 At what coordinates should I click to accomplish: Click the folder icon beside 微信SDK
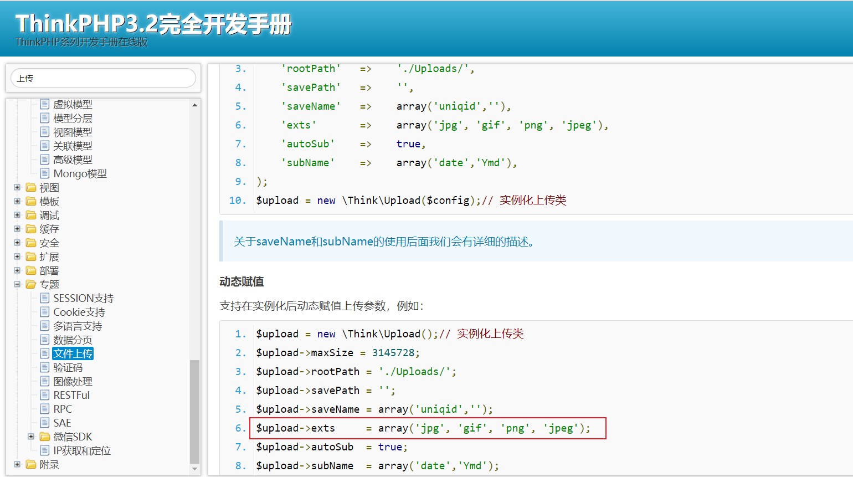(x=45, y=437)
